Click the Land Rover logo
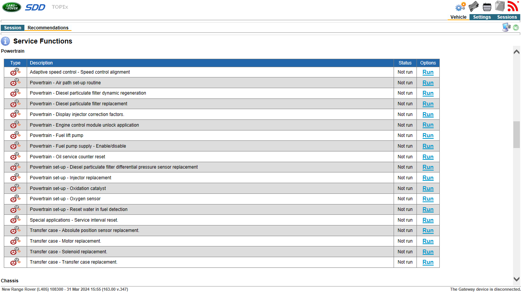The width and height of the screenshot is (521, 293). click(11, 7)
